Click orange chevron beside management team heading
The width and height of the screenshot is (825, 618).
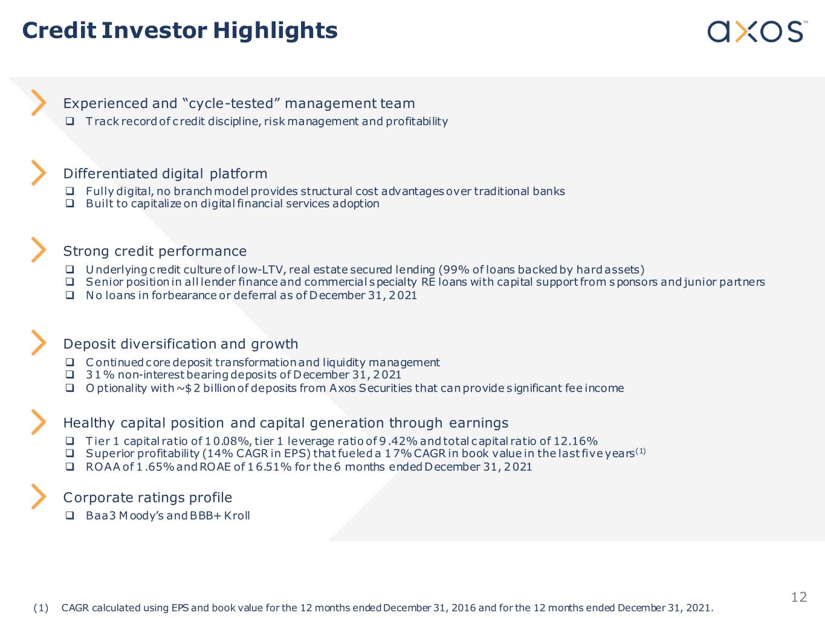(x=39, y=103)
